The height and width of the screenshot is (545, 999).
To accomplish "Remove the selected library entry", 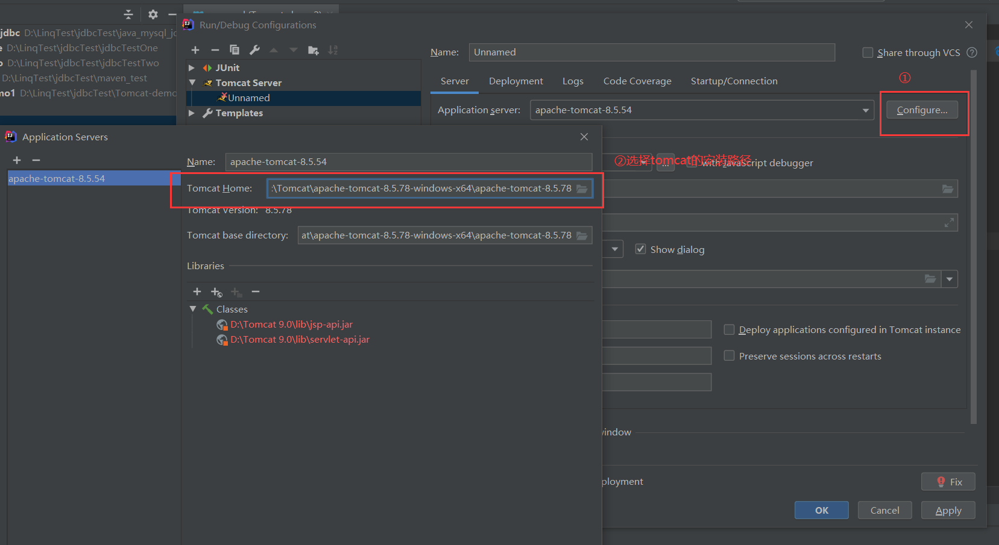I will click(256, 291).
